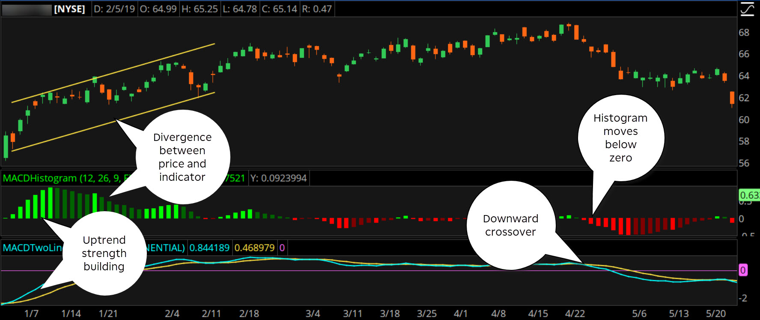The height and width of the screenshot is (320, 760).
Task: Click the Y: 0.0923994 value box
Action: (x=279, y=178)
